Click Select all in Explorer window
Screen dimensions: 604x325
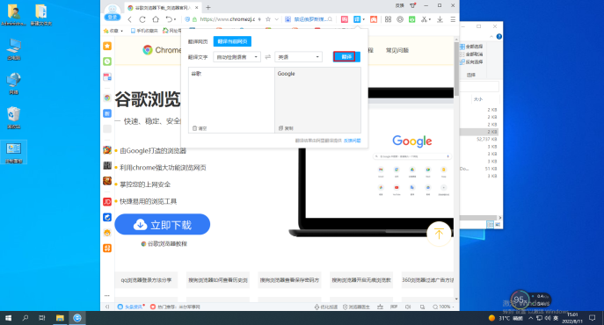(x=471, y=47)
